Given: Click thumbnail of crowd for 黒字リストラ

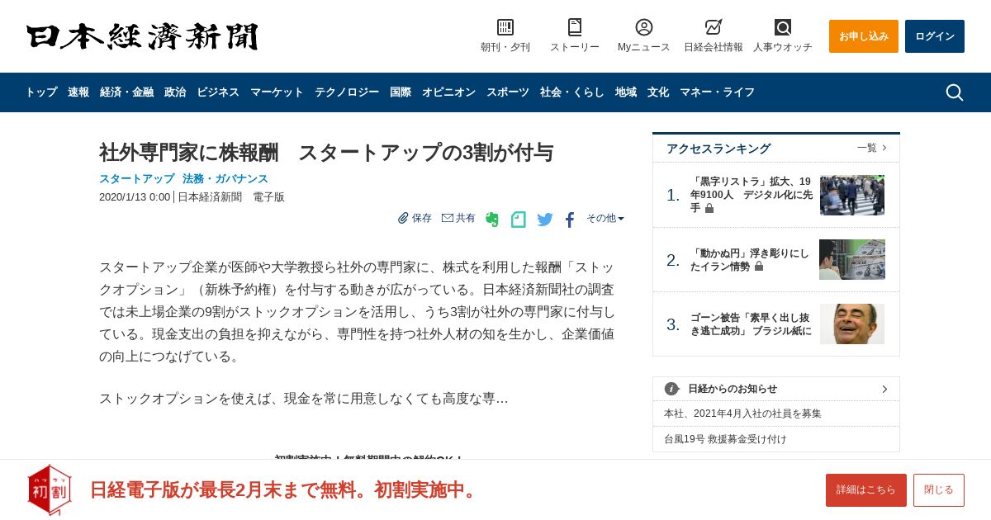Looking at the screenshot, I should [x=852, y=195].
